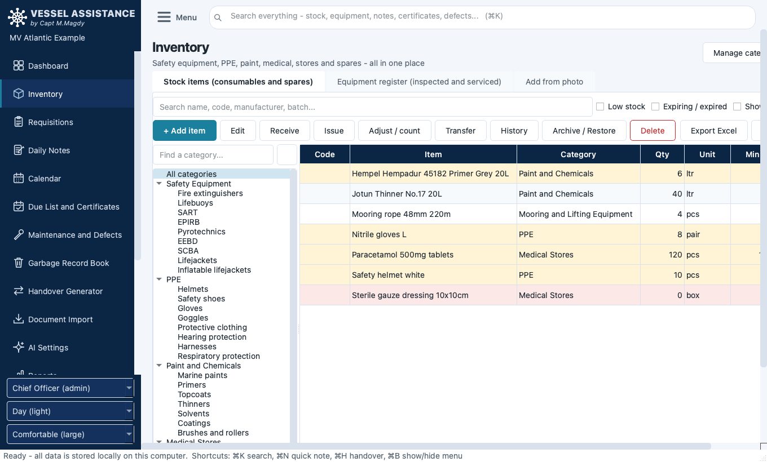The width and height of the screenshot is (767, 462).
Task: Select Stock items (consumables and spares) tab
Action: [238, 82]
